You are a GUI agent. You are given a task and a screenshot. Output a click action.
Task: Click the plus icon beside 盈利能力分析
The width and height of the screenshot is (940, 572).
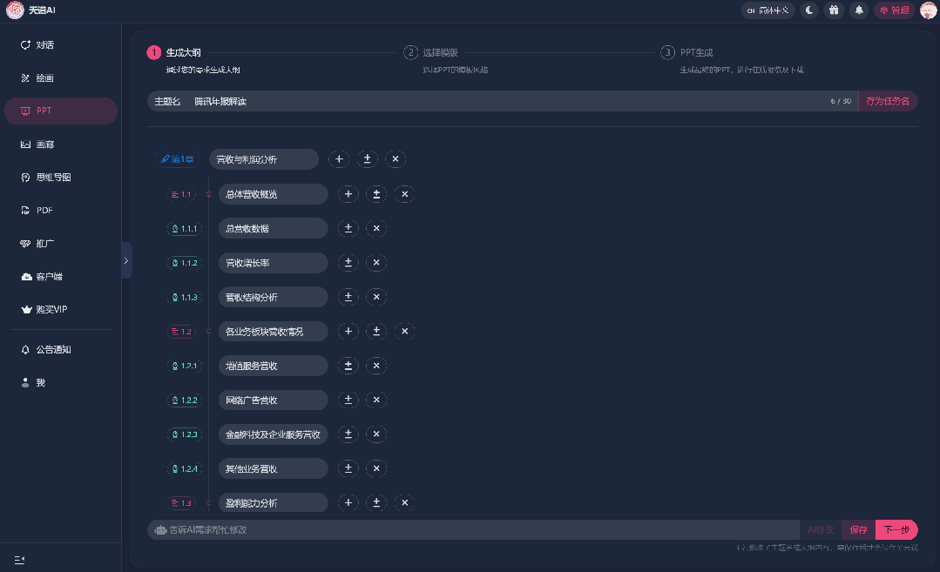348,502
